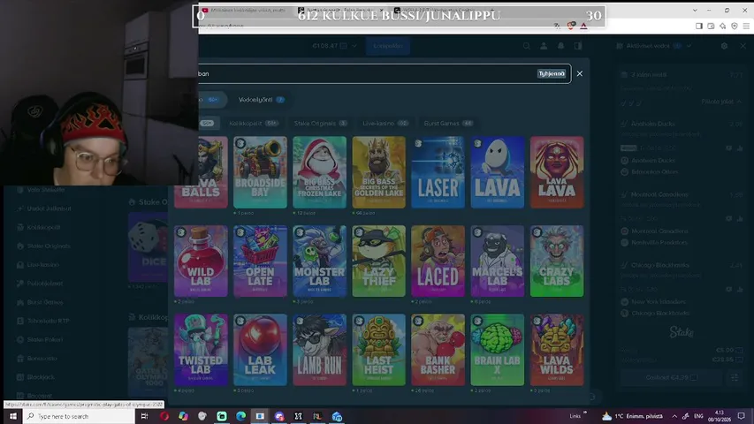Open the Lazy Thief game thumbnail
The height and width of the screenshot is (424, 754).
[x=379, y=261]
